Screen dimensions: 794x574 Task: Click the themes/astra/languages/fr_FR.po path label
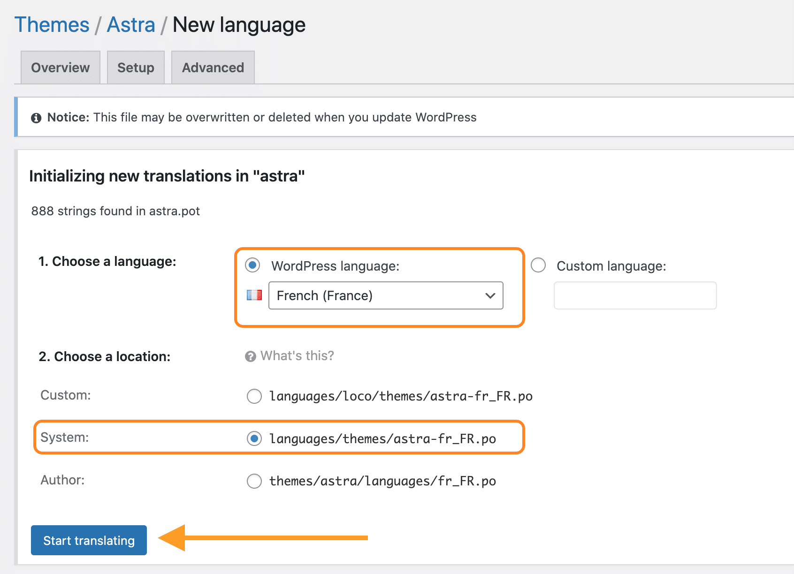point(382,481)
